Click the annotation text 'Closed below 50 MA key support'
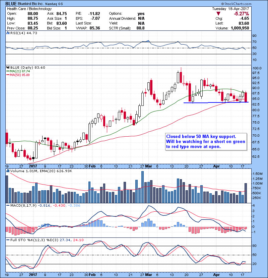268x278 pixels. click(201, 137)
